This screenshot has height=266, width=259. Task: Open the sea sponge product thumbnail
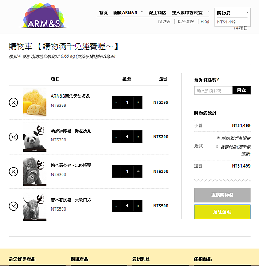(35, 102)
